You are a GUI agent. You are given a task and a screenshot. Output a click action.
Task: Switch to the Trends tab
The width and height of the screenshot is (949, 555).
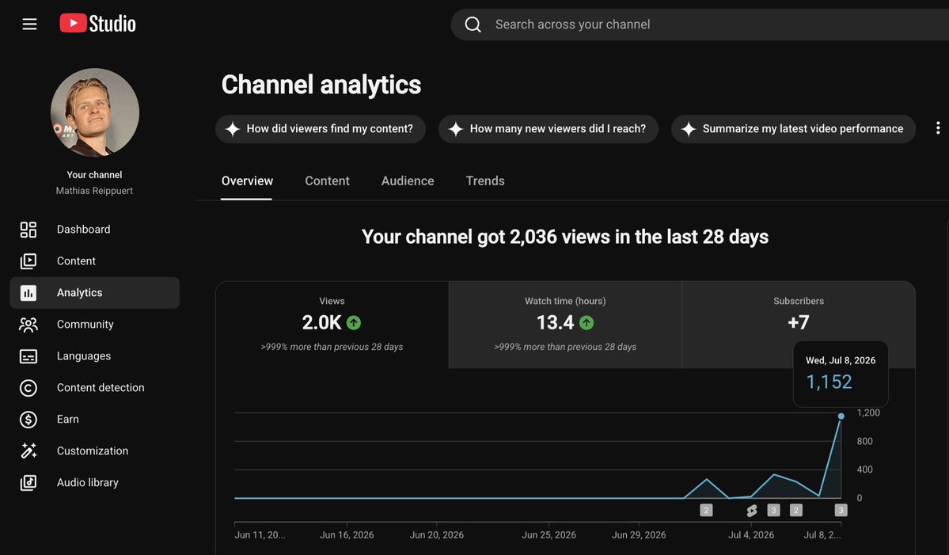click(484, 181)
